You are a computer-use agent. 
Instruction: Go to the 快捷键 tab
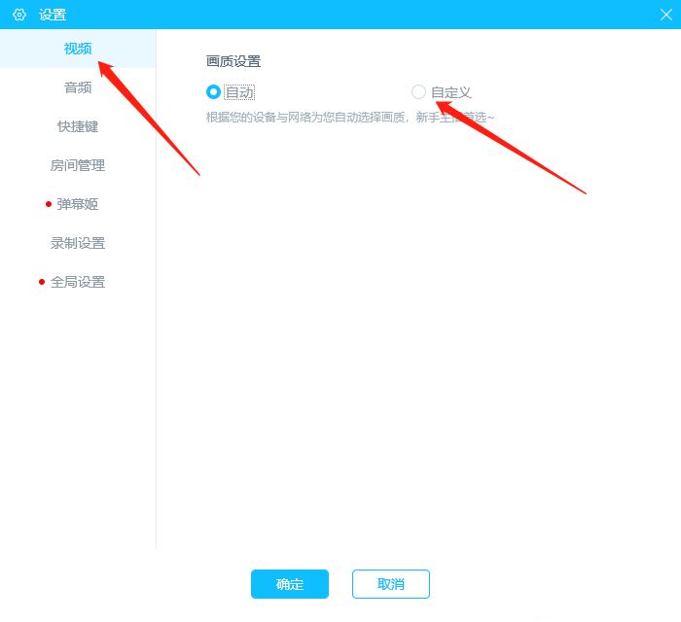click(78, 126)
